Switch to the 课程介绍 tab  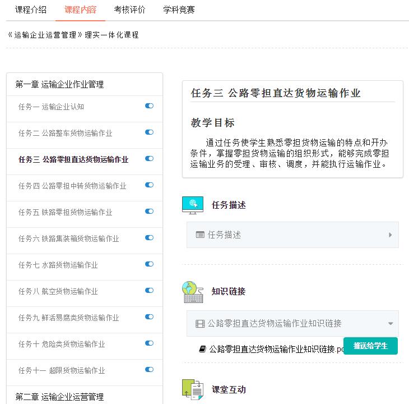coord(31,10)
